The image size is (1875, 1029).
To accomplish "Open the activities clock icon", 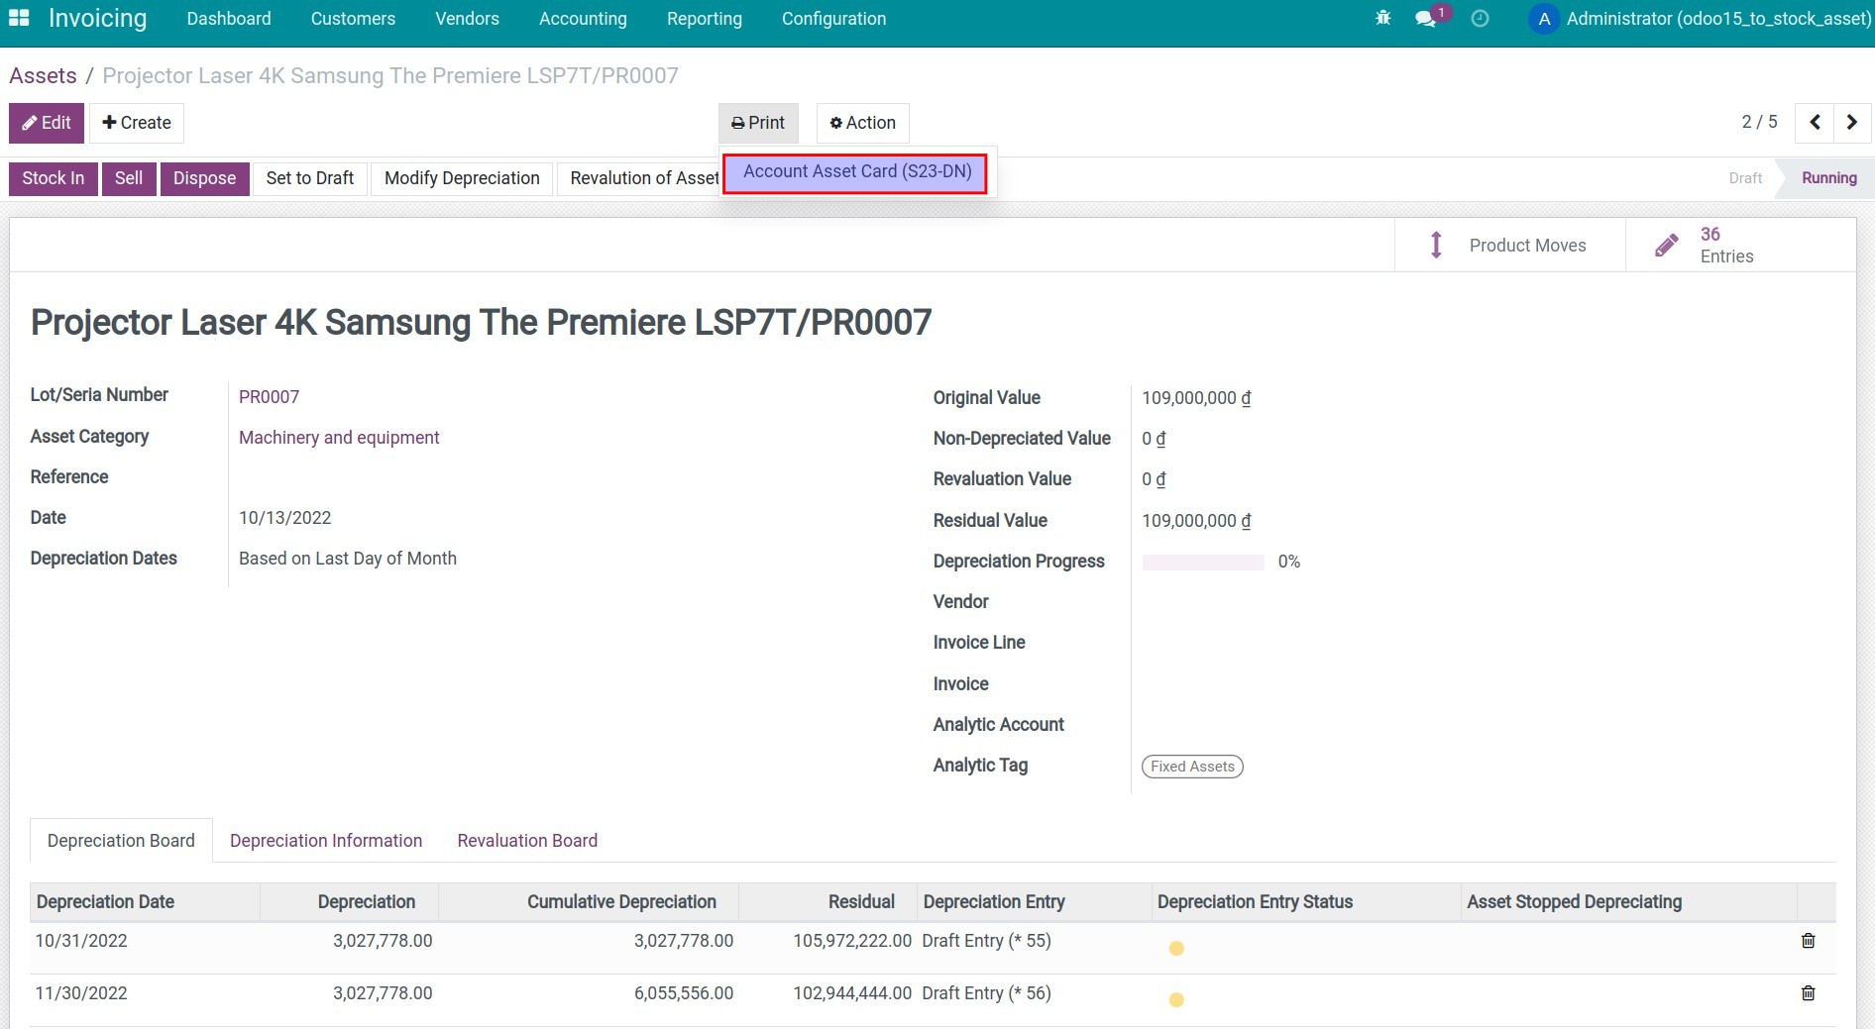I will pos(1480,19).
